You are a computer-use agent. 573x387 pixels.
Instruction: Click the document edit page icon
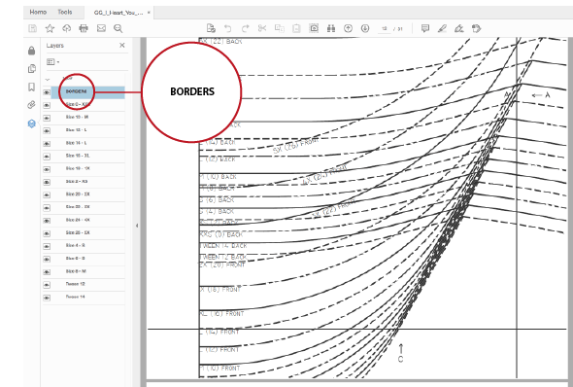tap(211, 28)
